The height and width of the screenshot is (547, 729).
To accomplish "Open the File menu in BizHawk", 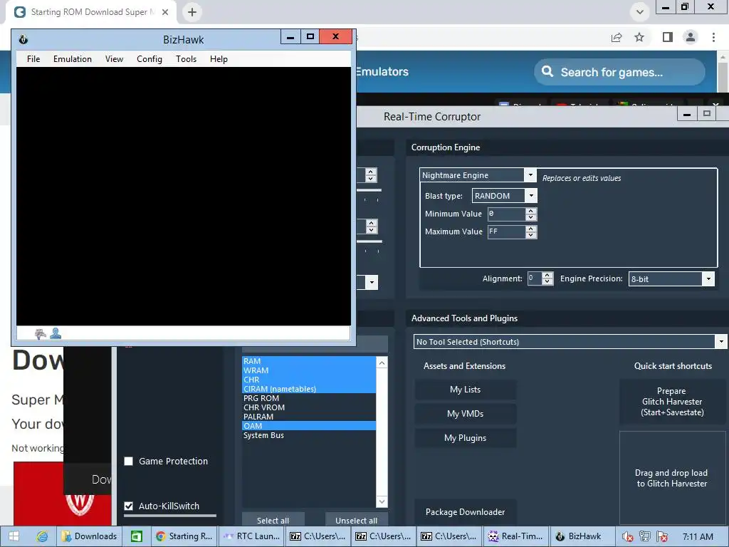I will [x=33, y=59].
